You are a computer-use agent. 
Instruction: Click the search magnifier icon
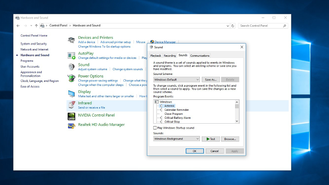click(x=284, y=26)
